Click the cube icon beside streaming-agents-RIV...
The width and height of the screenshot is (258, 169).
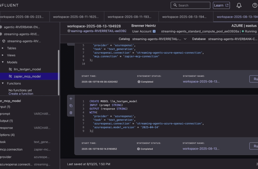4,41
